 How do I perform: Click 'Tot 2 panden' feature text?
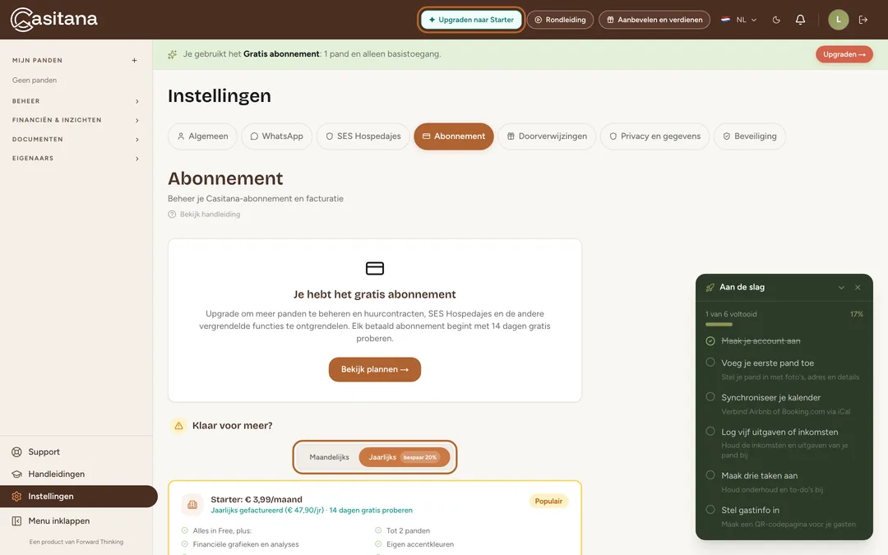409,530
